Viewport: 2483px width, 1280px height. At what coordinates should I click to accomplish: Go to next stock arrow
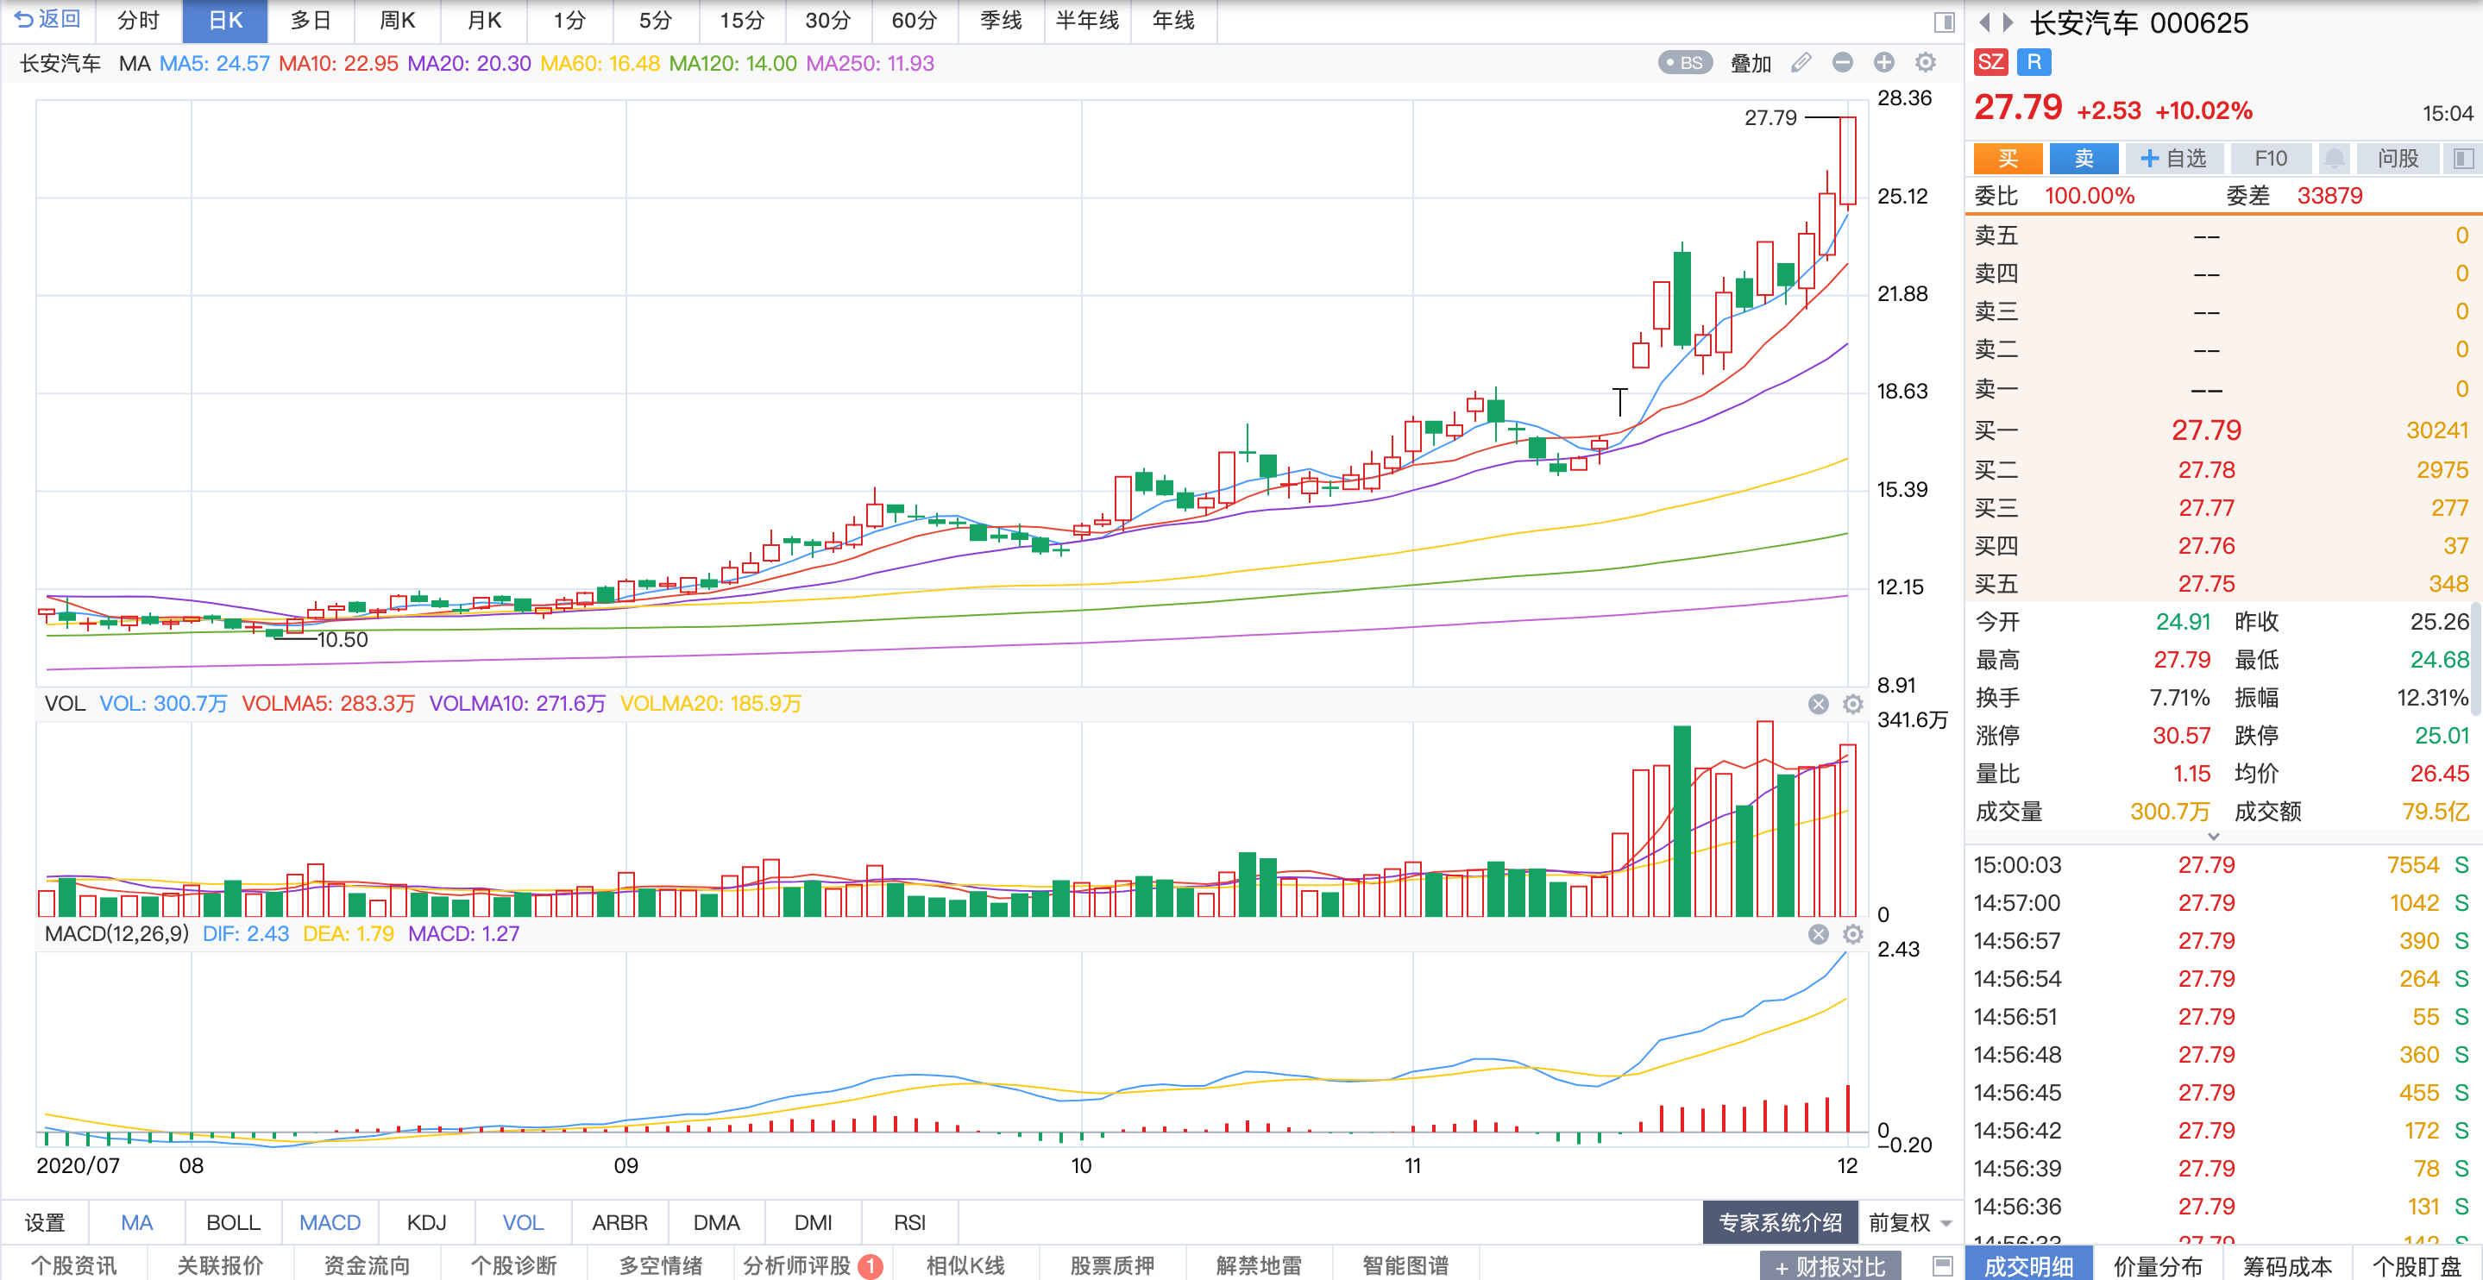tap(2008, 22)
